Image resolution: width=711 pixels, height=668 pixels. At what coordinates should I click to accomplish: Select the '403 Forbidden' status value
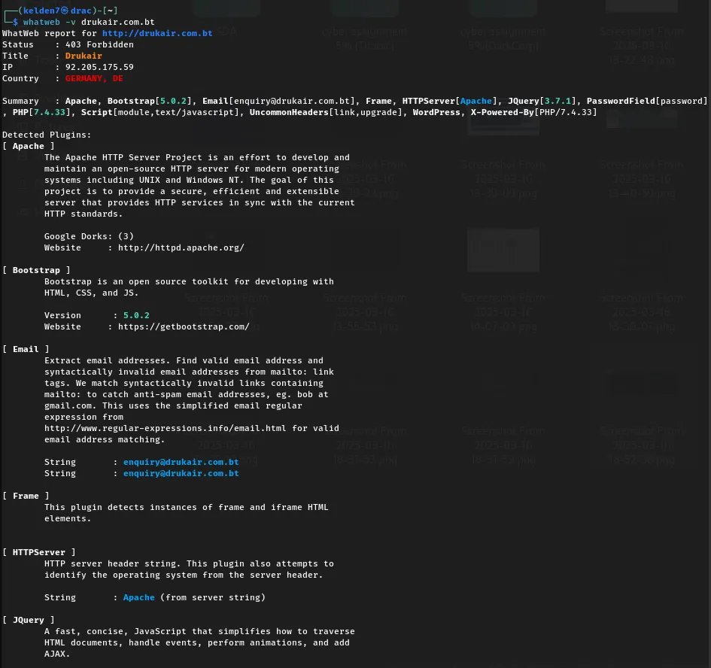99,44
